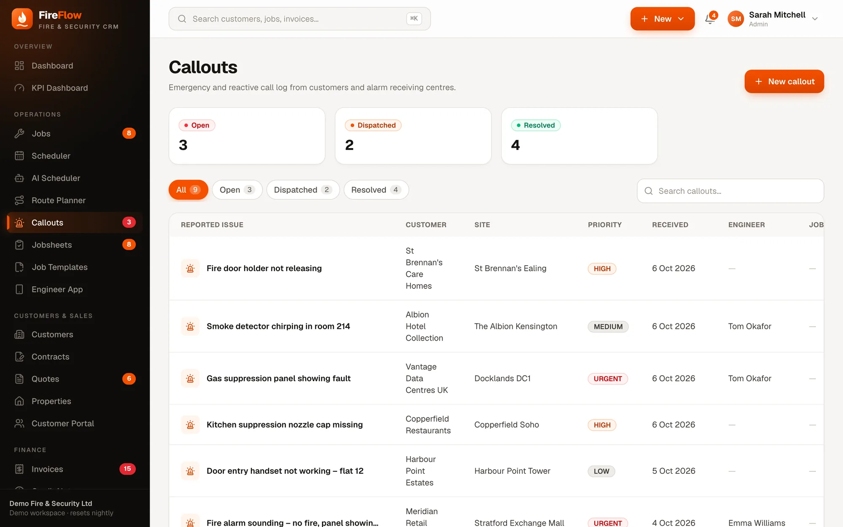The image size is (843, 527).
Task: Open the New dropdown button
Action: [662, 19]
